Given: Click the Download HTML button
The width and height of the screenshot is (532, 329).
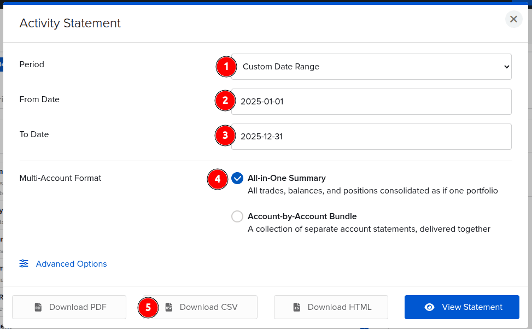Looking at the screenshot, I should (x=331, y=307).
